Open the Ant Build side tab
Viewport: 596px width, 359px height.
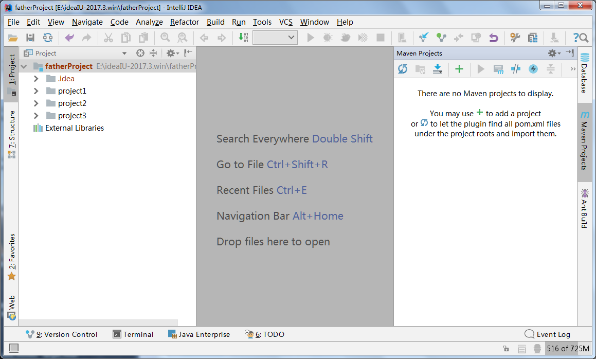click(x=585, y=208)
